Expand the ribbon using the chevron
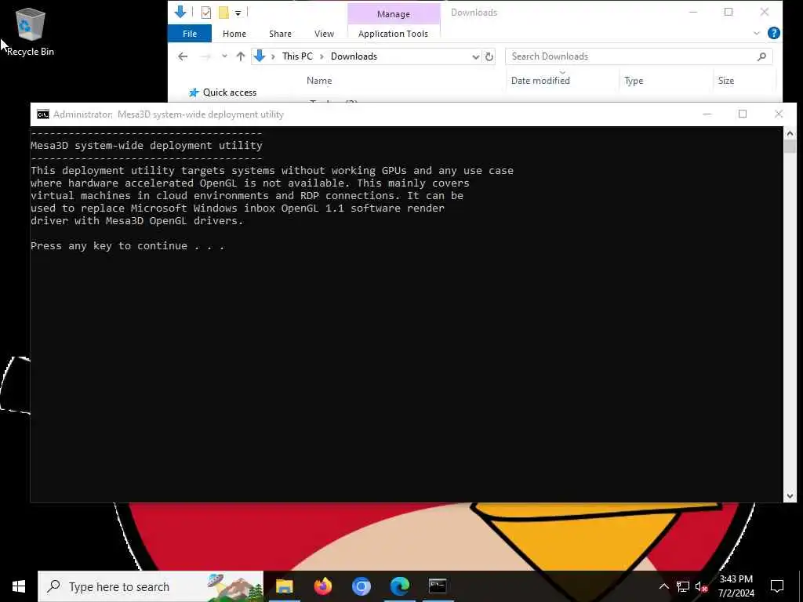The width and height of the screenshot is (803, 602). (757, 33)
